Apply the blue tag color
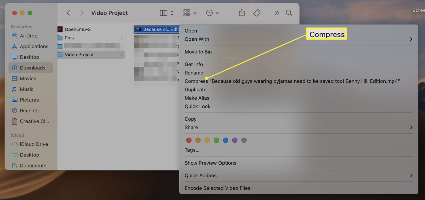The width and height of the screenshot is (425, 200). click(226, 140)
